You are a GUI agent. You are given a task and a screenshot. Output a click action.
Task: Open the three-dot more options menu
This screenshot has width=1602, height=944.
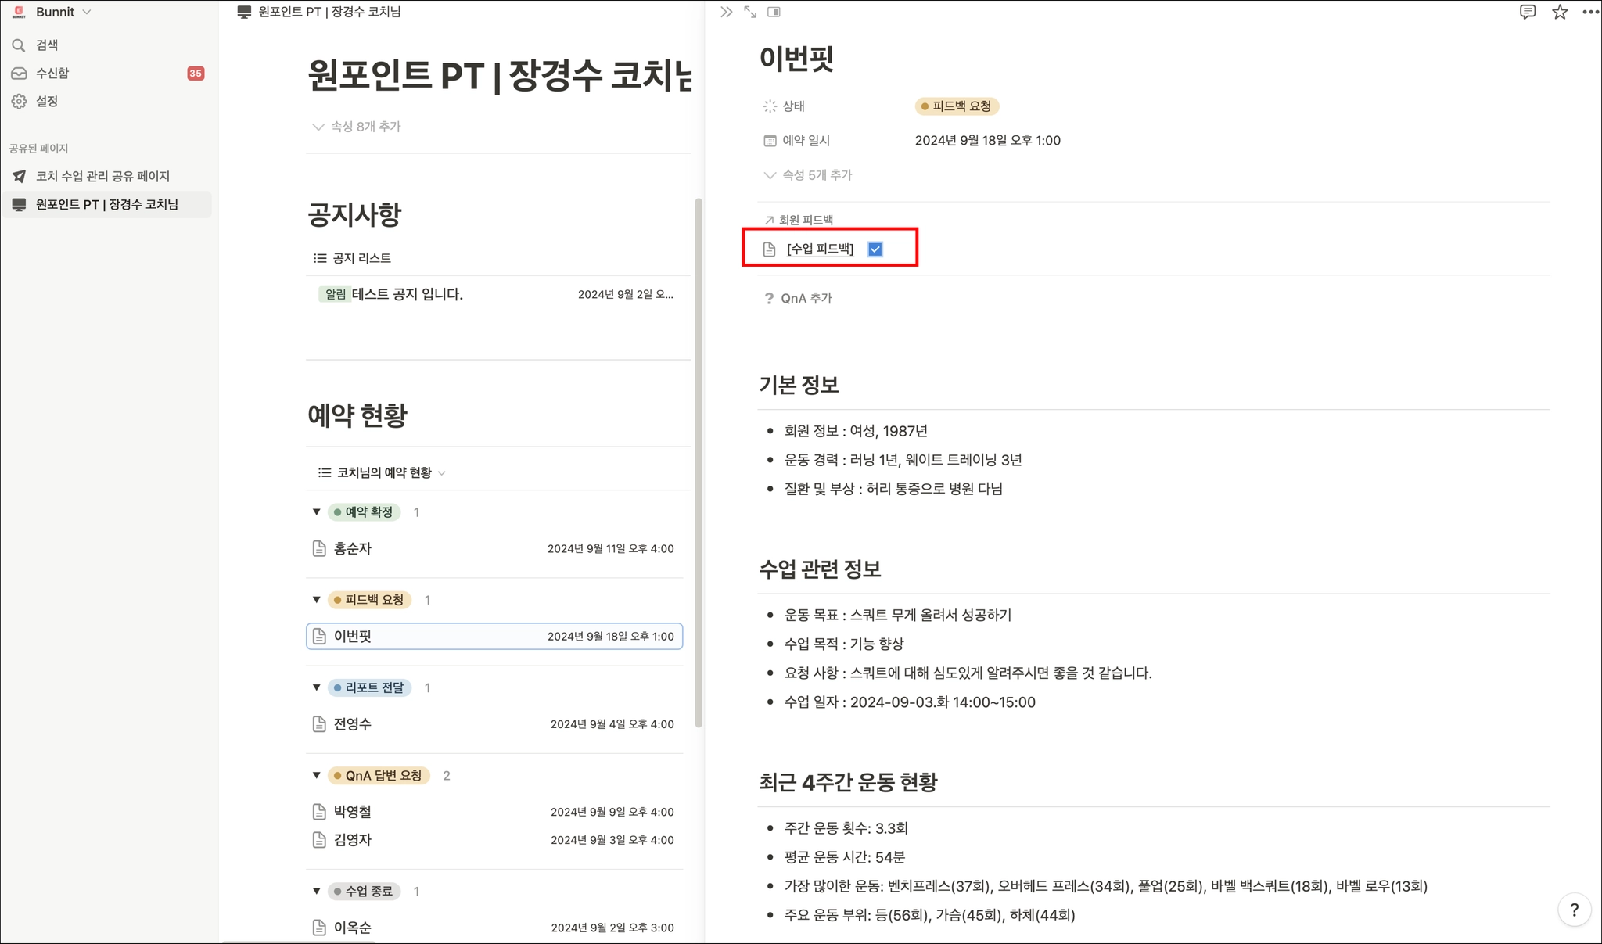click(x=1590, y=12)
